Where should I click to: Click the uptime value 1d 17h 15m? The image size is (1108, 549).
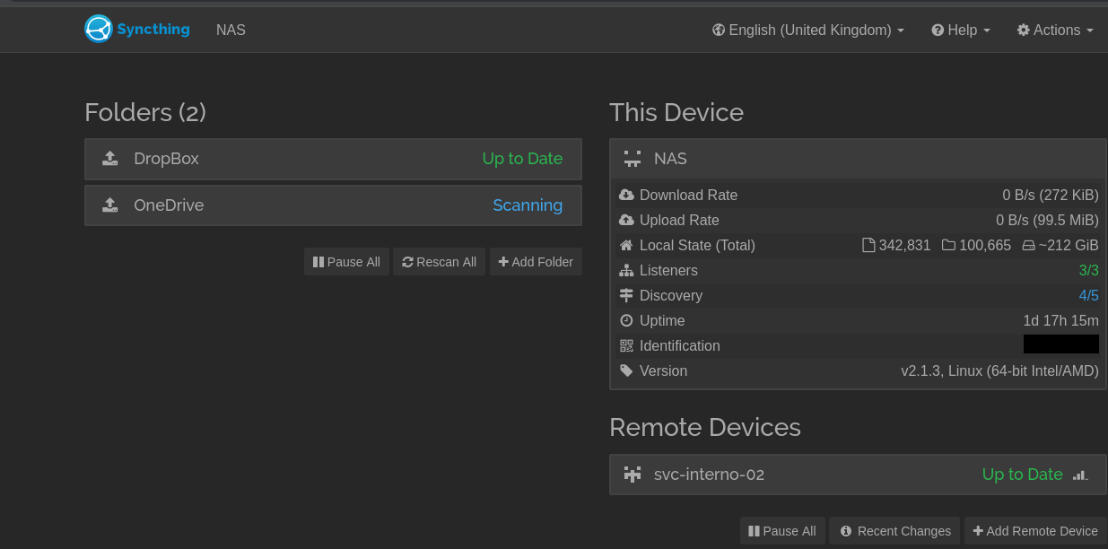pos(1060,320)
